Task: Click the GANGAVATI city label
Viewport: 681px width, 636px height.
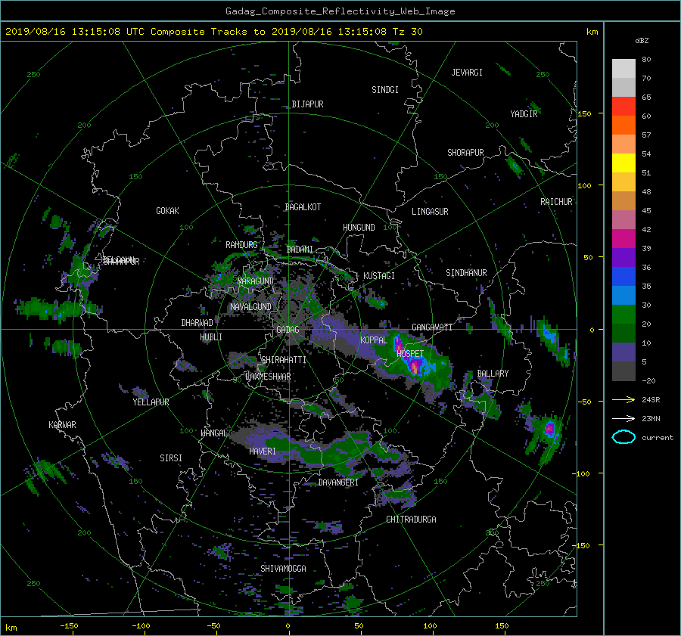Action: click(x=432, y=327)
